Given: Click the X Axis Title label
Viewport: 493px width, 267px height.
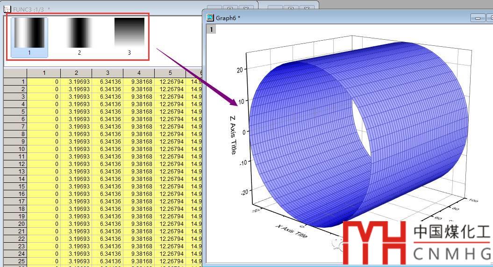Looking at the screenshot, I should 292,231.
